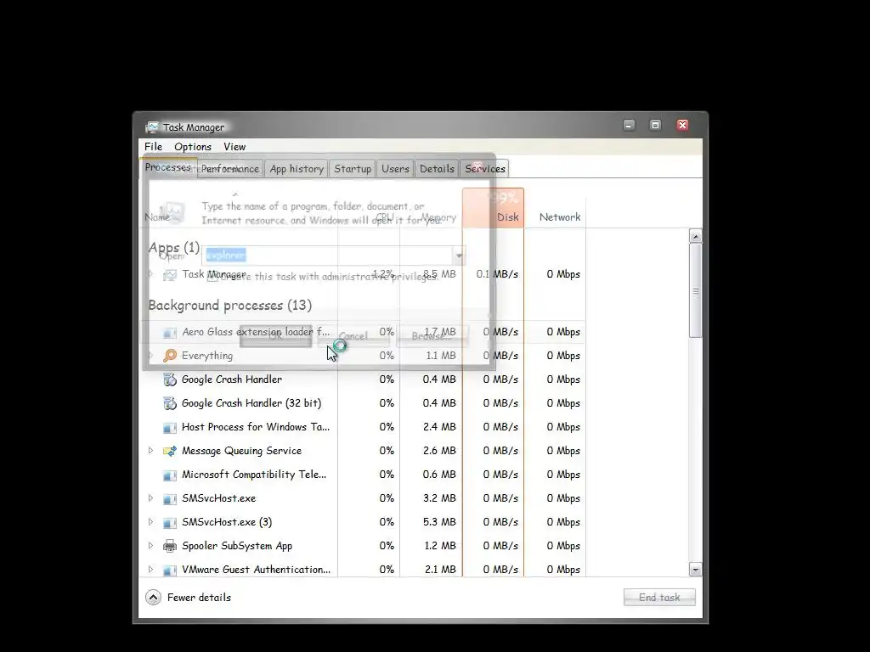Screen dimensions: 870x652
Task: Click the Spooler SubSystem App printer icon
Action: 170,546
